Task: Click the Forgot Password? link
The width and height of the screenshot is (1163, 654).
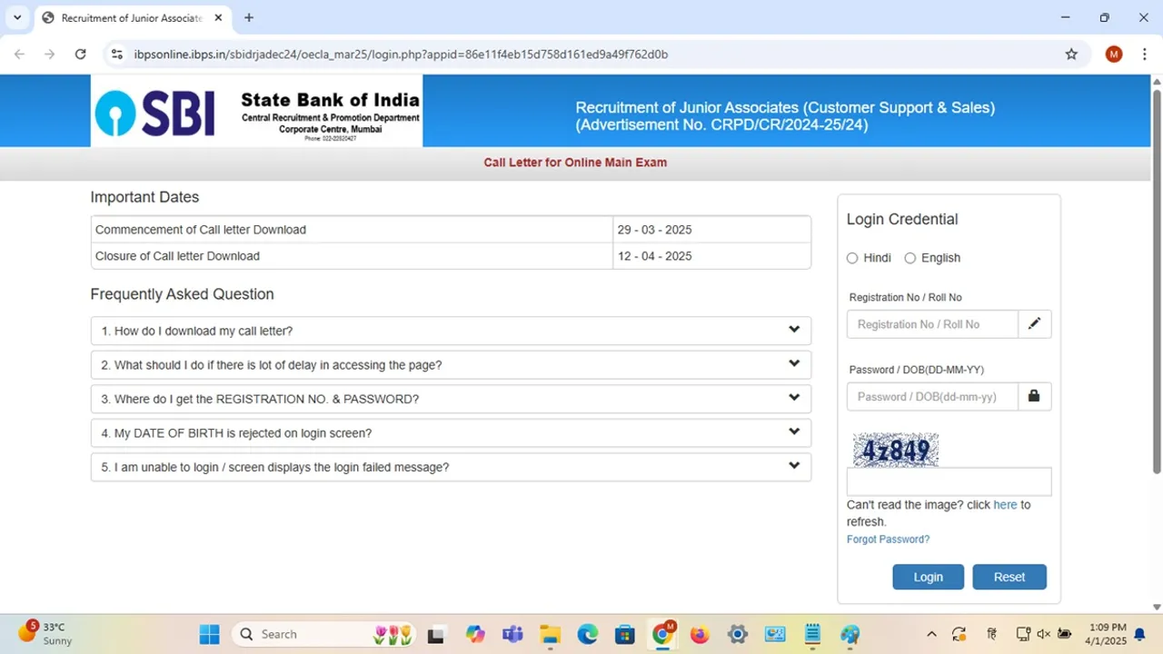Action: pyautogui.click(x=888, y=540)
